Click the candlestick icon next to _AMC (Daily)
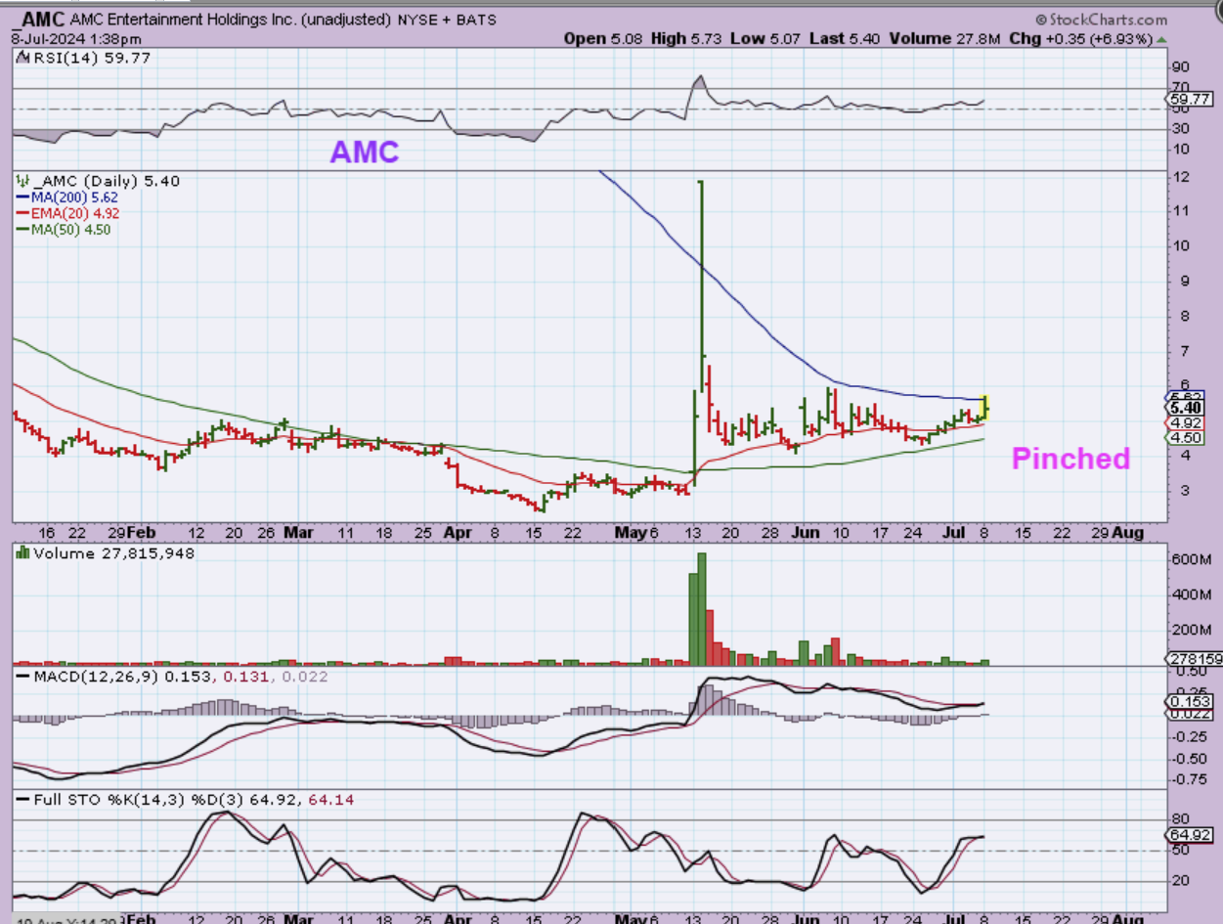This screenshot has height=924, width=1223. click(21, 181)
